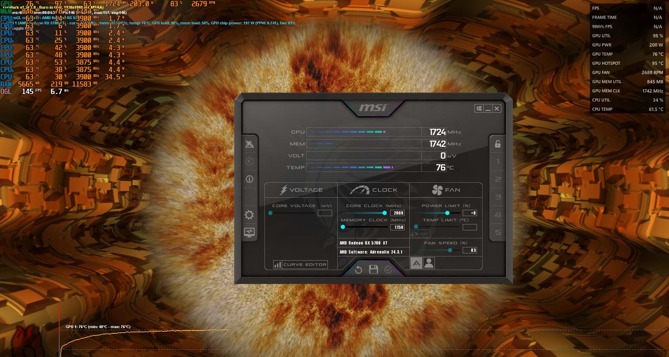Click GPU MEM CLK 1742 MHz overlay row
669x357 pixels.
[x=627, y=91]
